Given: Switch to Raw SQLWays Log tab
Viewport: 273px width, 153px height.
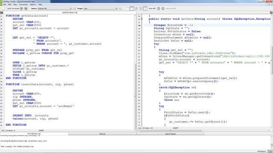Looking at the screenshot, I should (34, 134).
